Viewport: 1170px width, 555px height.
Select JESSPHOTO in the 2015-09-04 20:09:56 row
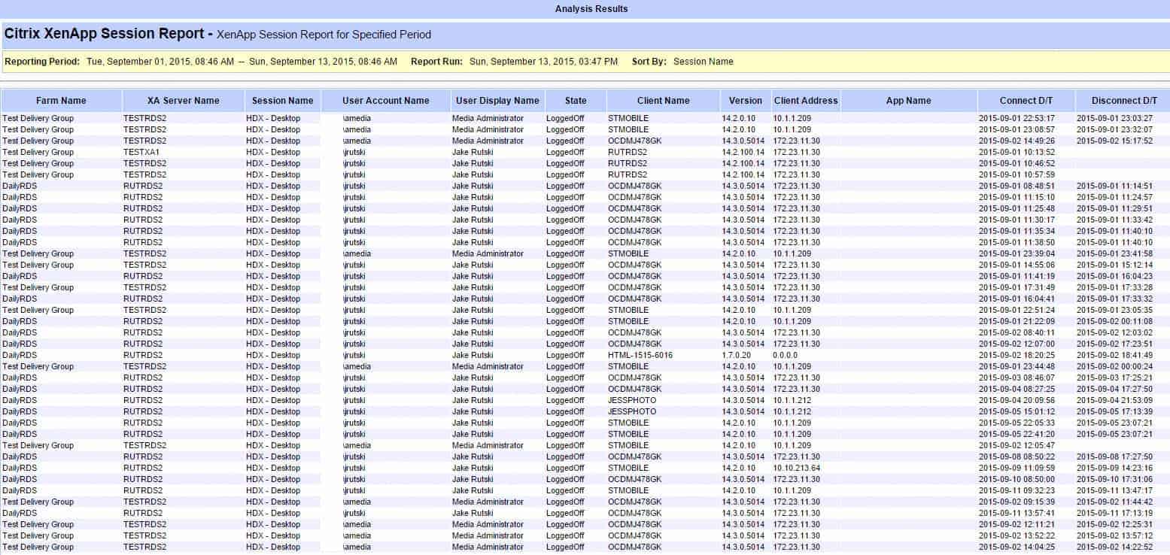click(632, 400)
